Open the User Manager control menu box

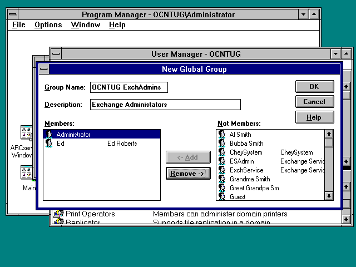point(56,54)
